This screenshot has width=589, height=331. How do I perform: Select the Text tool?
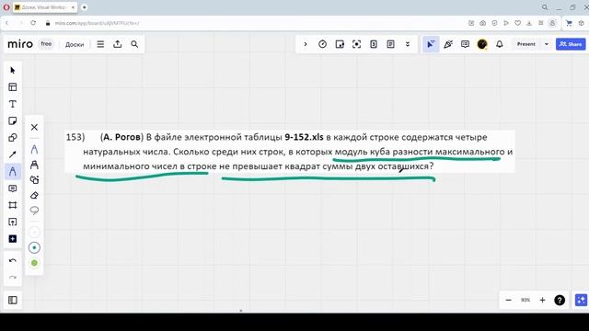pos(12,104)
